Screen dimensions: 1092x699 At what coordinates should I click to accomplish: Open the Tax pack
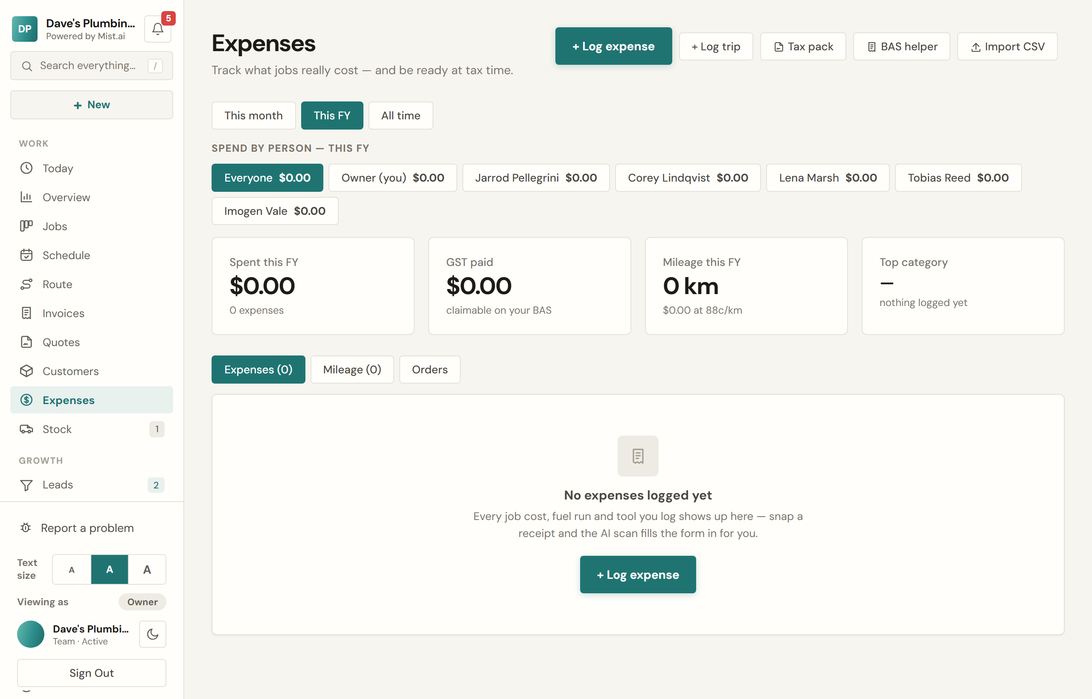point(803,46)
